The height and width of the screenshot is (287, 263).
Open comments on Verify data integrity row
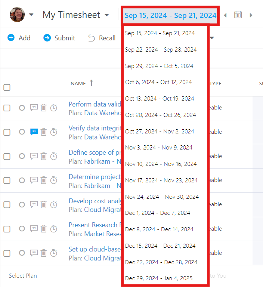pos(34,132)
